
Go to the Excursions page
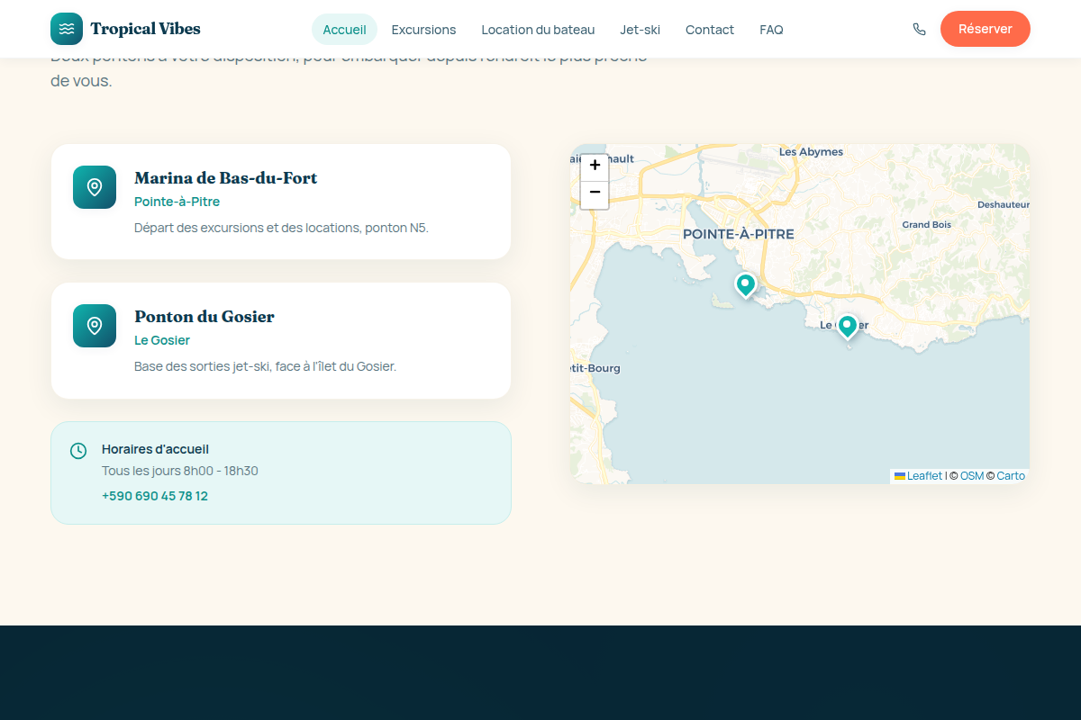[423, 29]
